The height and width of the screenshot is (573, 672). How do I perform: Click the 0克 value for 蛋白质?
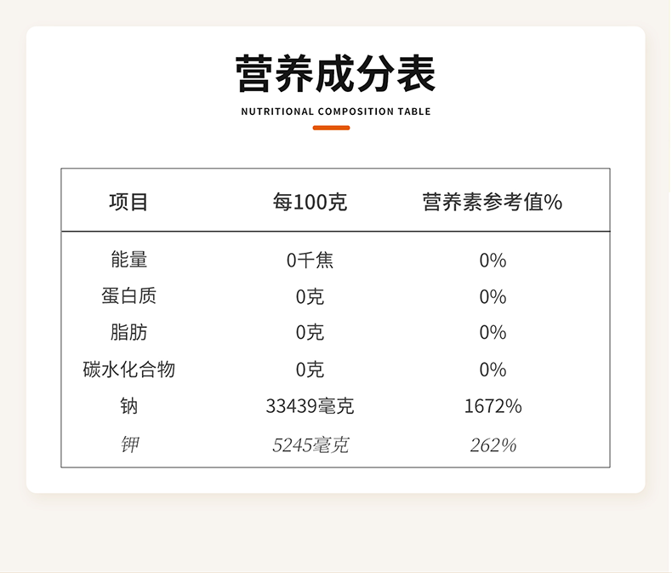coord(310,297)
